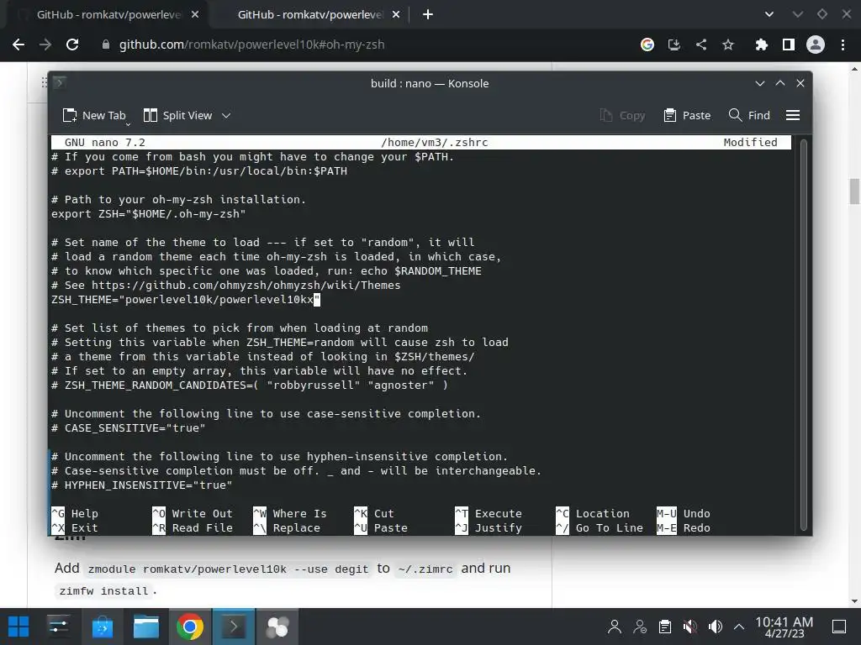861x645 pixels.
Task: Open the browser profile avatar
Action: click(x=816, y=45)
